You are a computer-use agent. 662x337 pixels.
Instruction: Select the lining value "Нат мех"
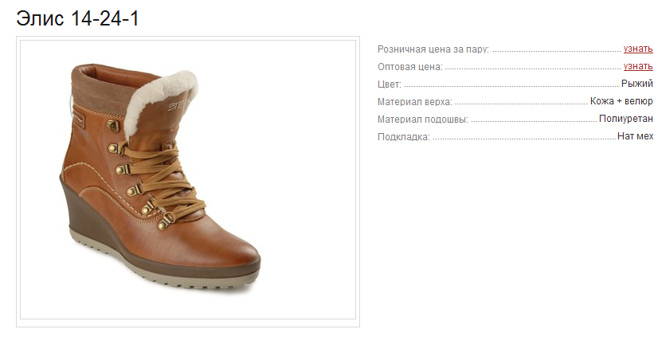coord(635,136)
